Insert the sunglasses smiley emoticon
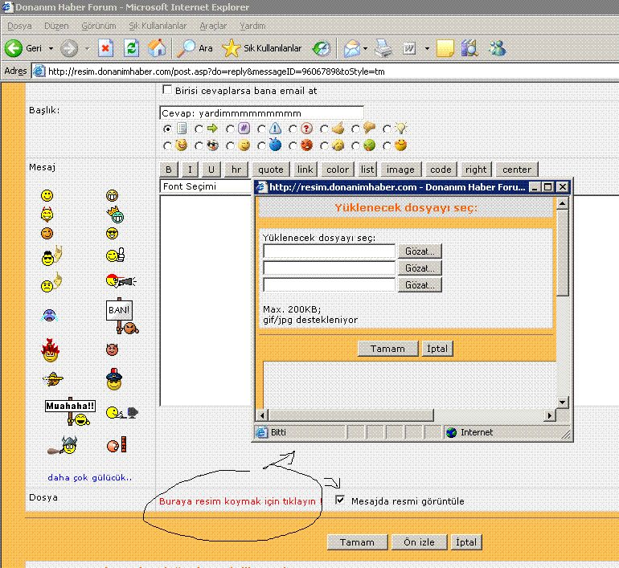 pos(112,234)
